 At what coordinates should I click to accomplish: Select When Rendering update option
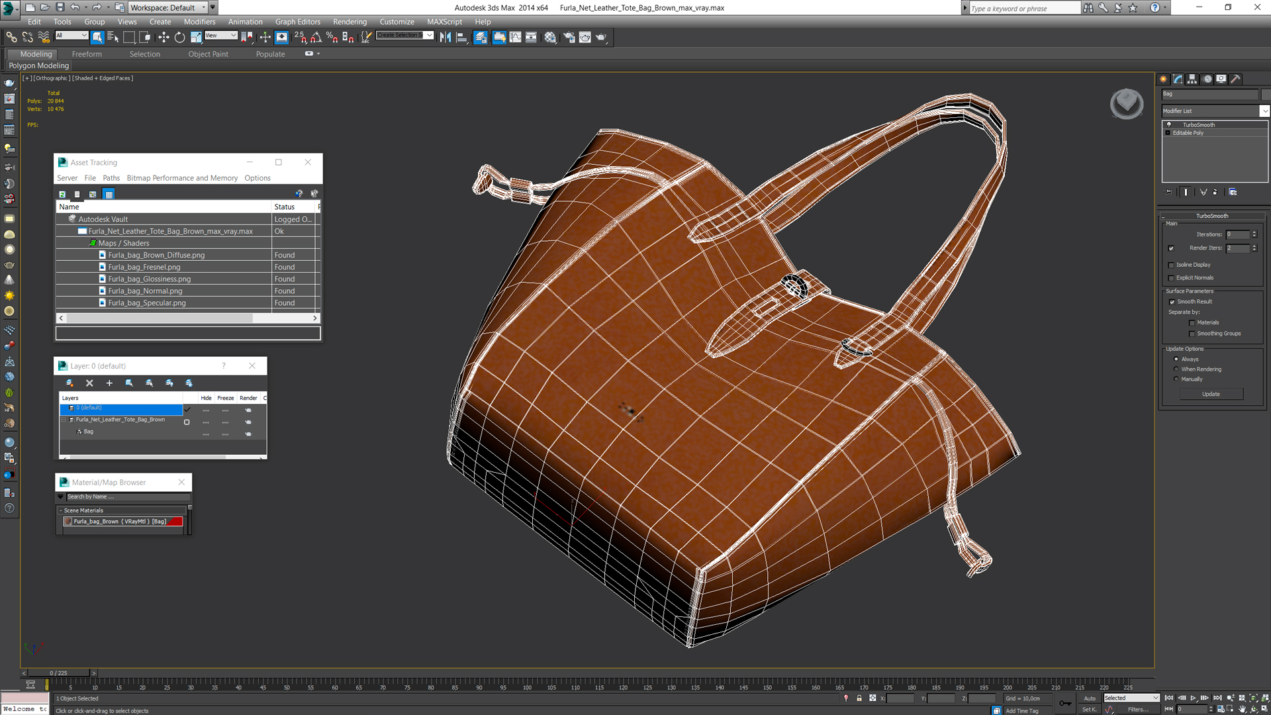(1176, 369)
